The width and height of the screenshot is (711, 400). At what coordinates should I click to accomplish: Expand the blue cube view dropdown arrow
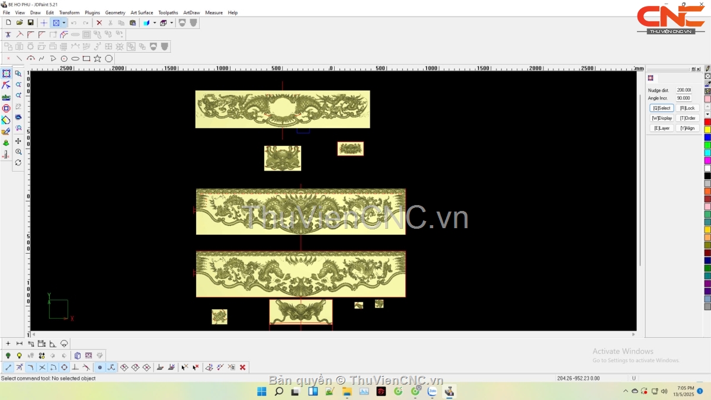[x=155, y=23]
